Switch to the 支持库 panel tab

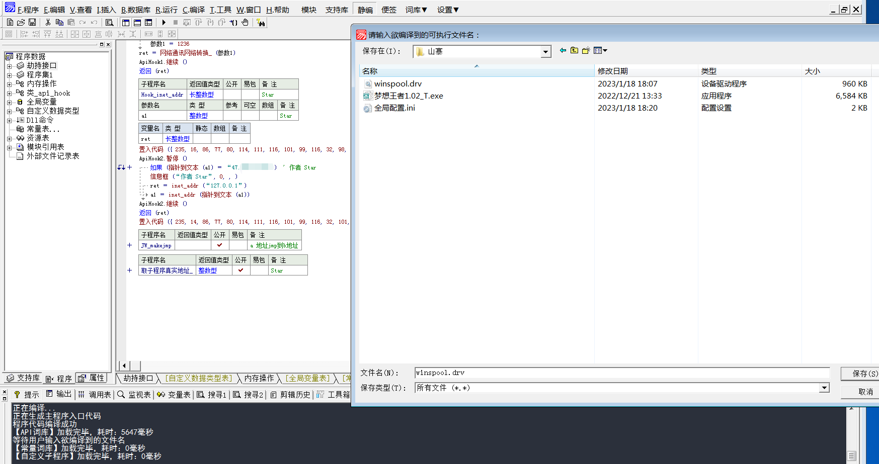tap(23, 378)
